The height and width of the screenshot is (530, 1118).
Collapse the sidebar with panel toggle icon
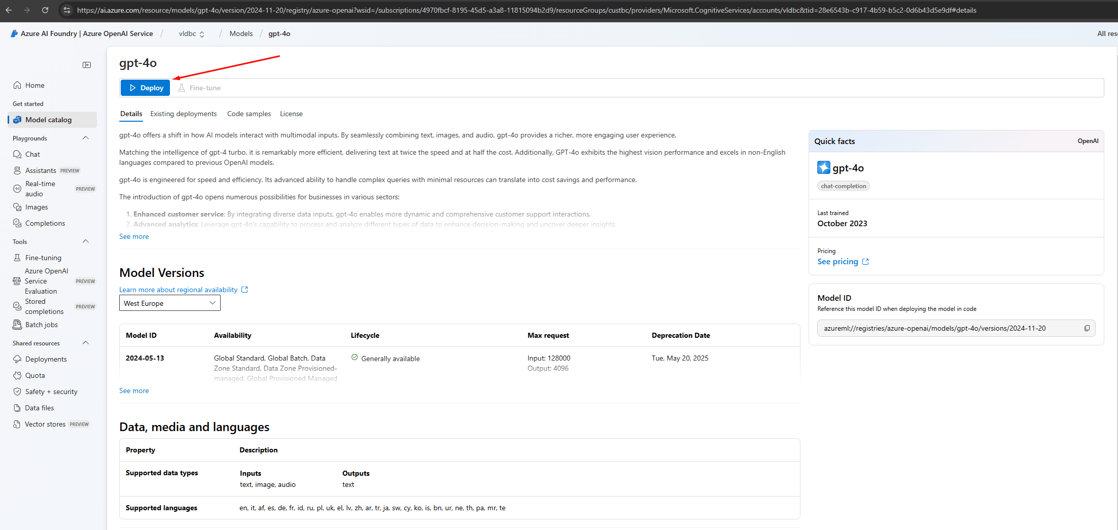[x=87, y=65]
